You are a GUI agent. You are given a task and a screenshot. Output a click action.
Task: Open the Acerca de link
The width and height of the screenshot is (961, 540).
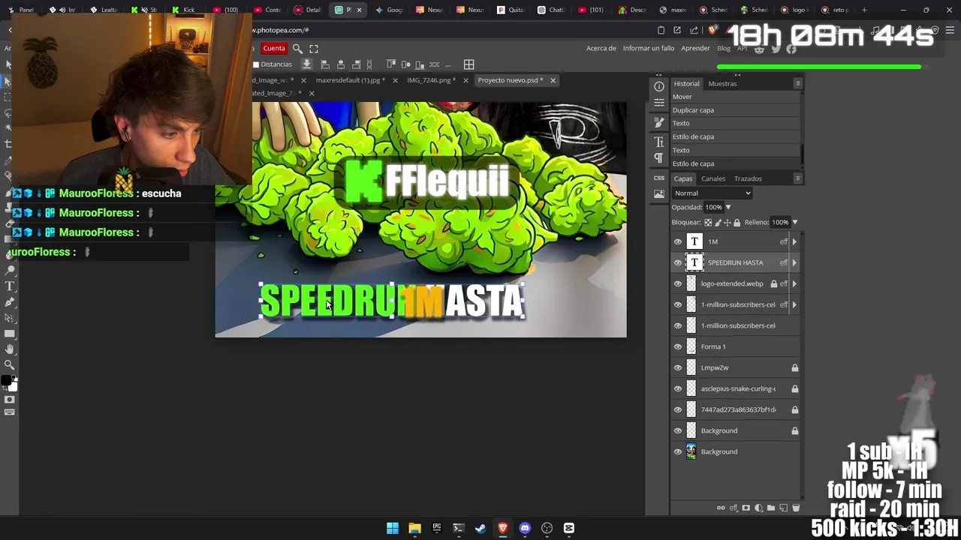tap(601, 49)
